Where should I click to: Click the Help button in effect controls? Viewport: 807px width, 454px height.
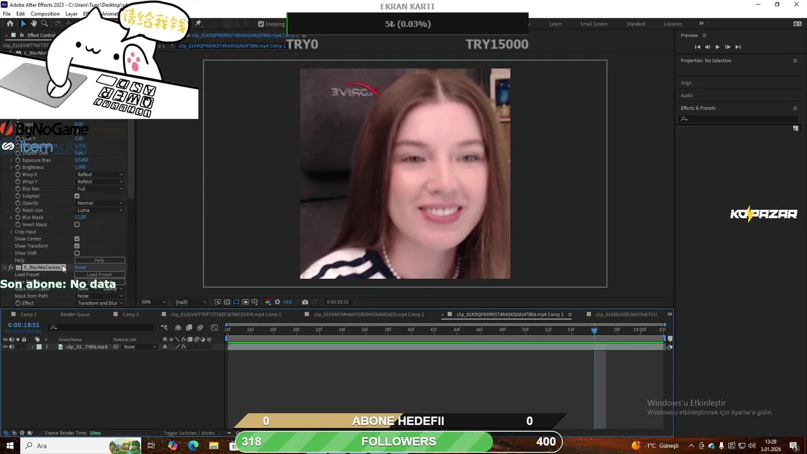tap(100, 260)
